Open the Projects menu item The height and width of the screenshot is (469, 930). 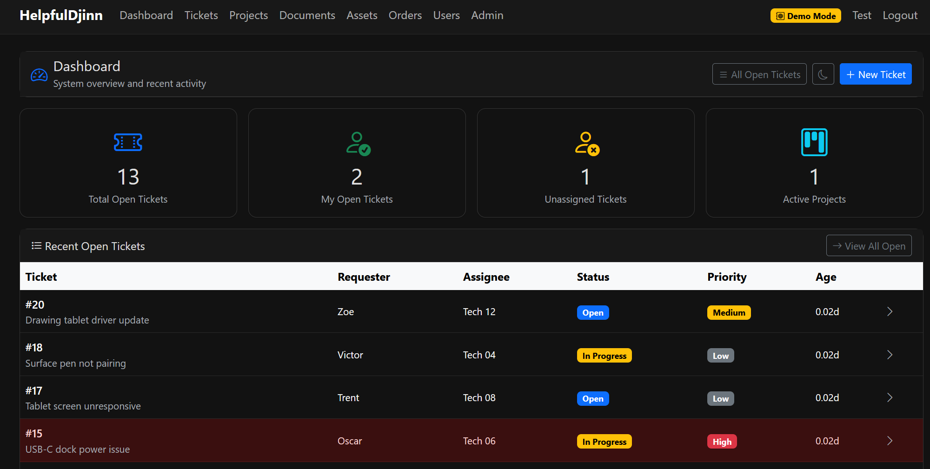click(248, 15)
